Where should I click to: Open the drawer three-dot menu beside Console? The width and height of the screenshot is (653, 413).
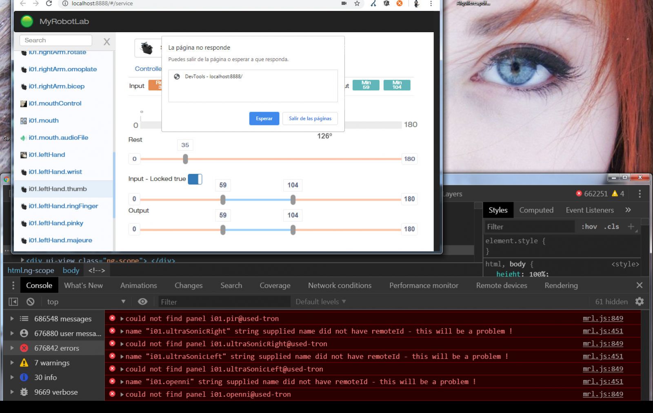coord(13,285)
